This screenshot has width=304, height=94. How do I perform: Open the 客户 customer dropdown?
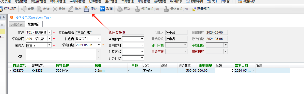(50, 32)
